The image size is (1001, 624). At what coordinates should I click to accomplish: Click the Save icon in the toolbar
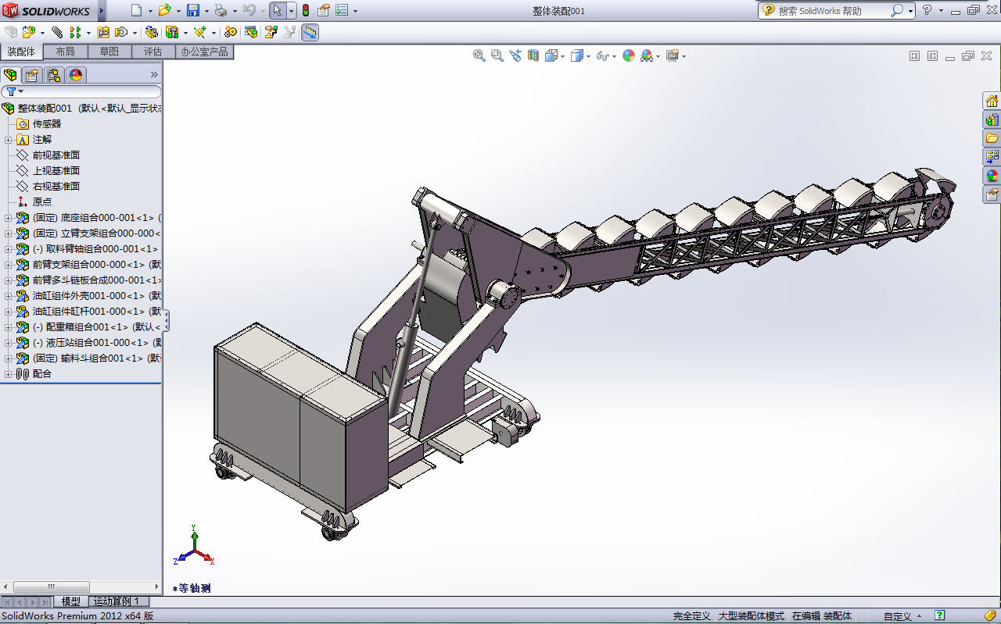193,11
